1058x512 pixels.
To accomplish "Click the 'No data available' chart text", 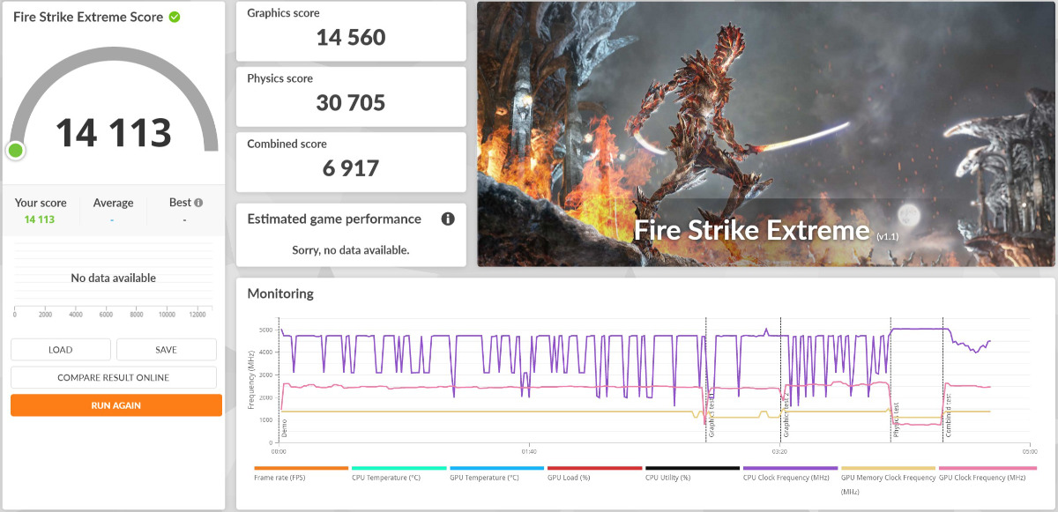I will pos(114,278).
